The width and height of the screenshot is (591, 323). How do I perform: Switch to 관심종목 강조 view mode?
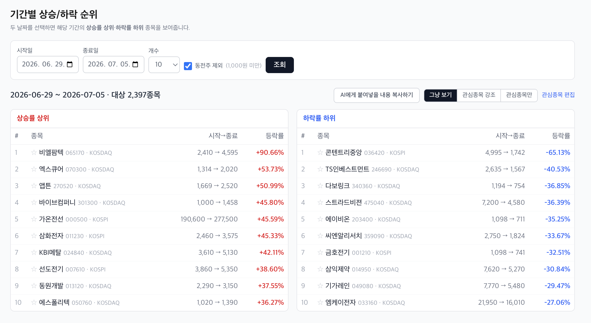(479, 95)
